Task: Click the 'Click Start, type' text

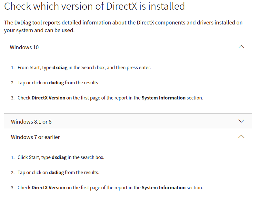Action: click(34, 157)
